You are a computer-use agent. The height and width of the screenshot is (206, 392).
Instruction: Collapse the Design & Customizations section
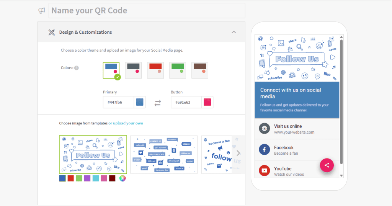coord(234,32)
